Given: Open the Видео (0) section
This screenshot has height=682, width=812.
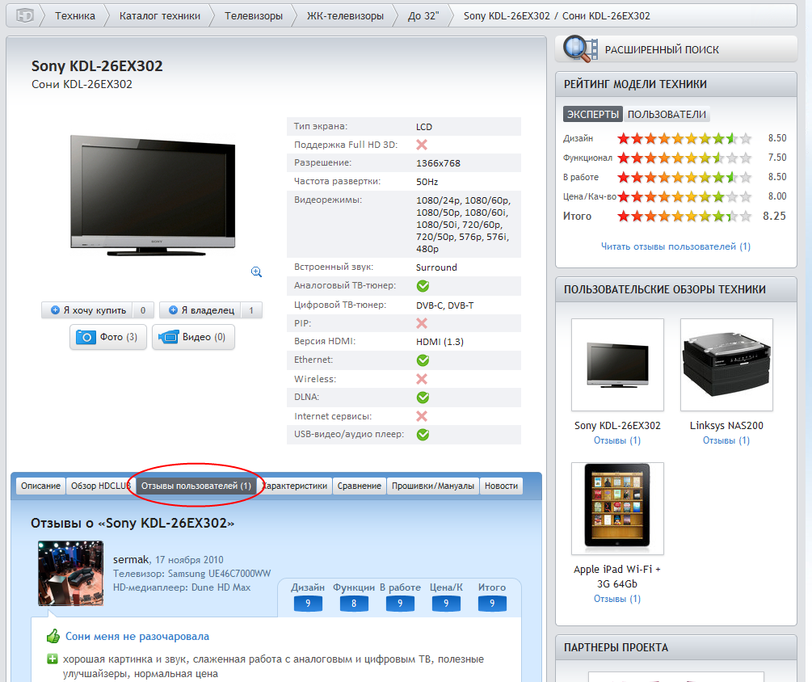Looking at the screenshot, I should point(193,337).
